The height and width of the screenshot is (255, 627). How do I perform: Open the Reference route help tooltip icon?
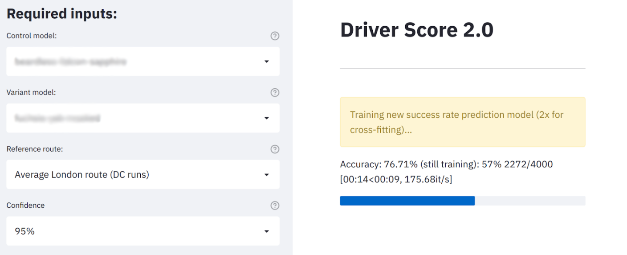(x=275, y=149)
